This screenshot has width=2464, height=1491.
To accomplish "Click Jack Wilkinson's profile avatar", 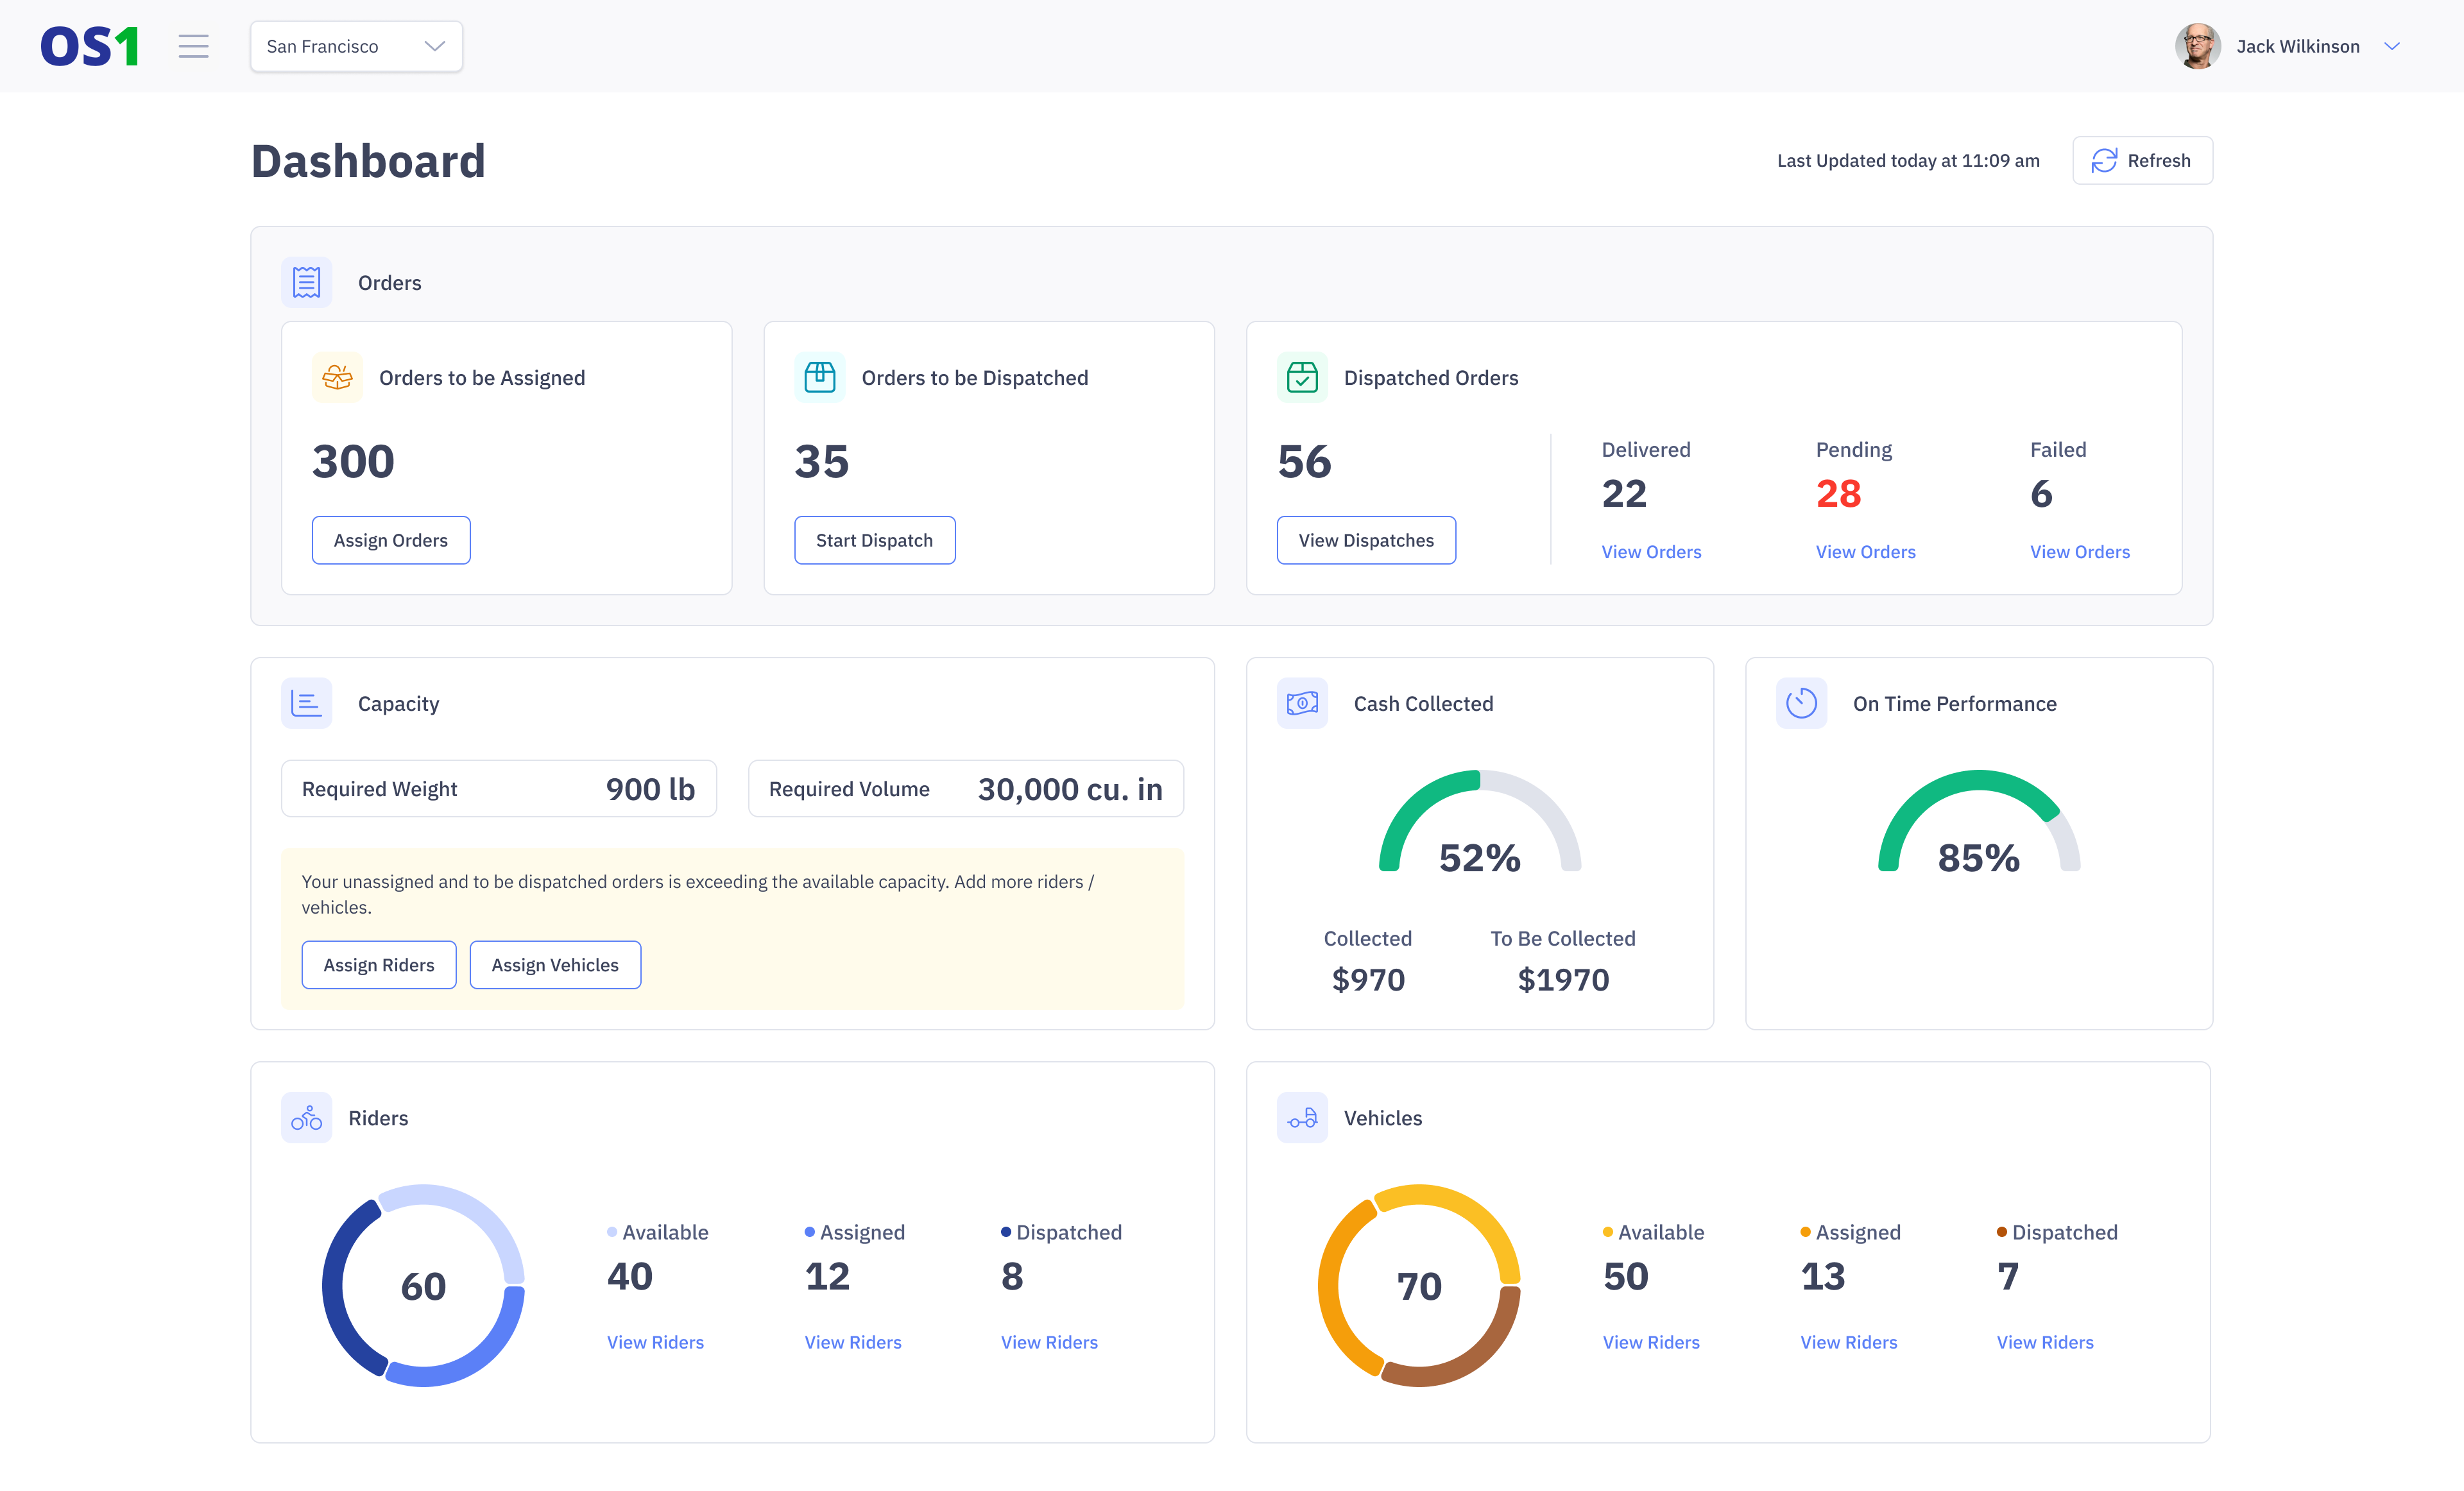I will (x=2197, y=46).
